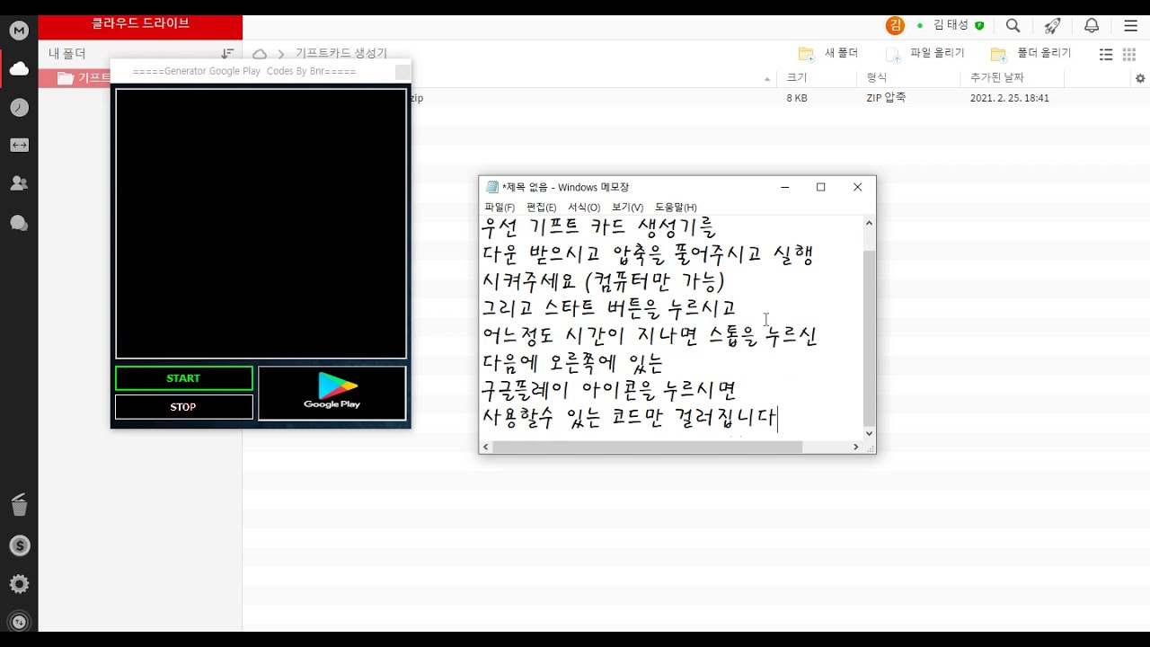Open the recents clock icon in sidebar
The image size is (1150, 647).
pos(19,108)
